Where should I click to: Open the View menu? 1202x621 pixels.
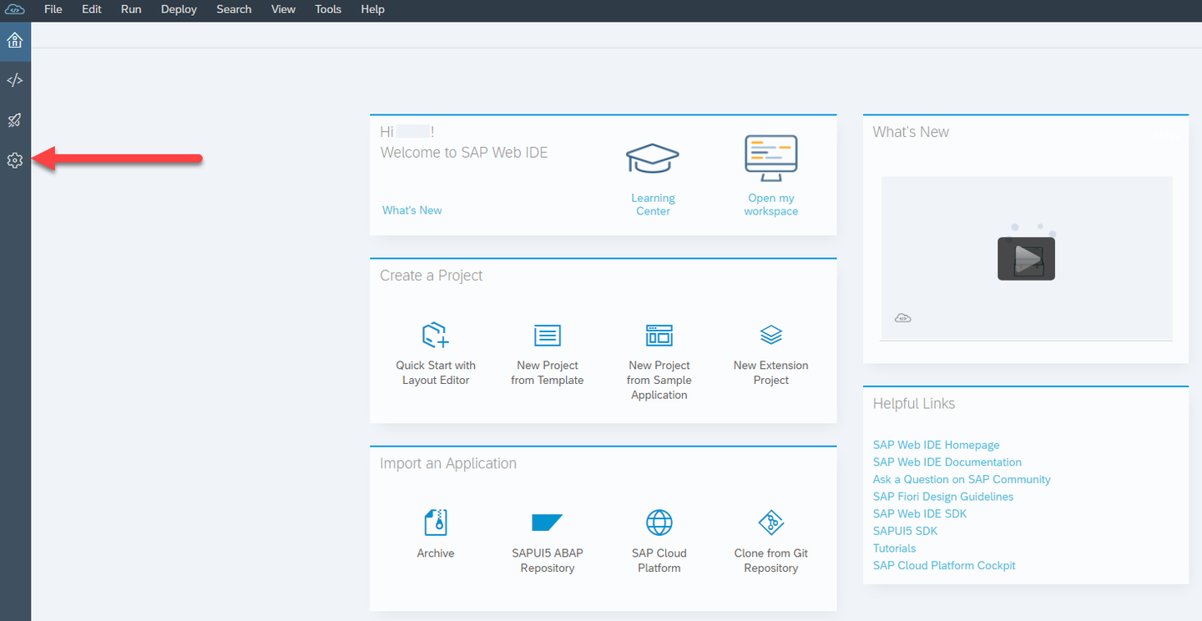coord(284,9)
